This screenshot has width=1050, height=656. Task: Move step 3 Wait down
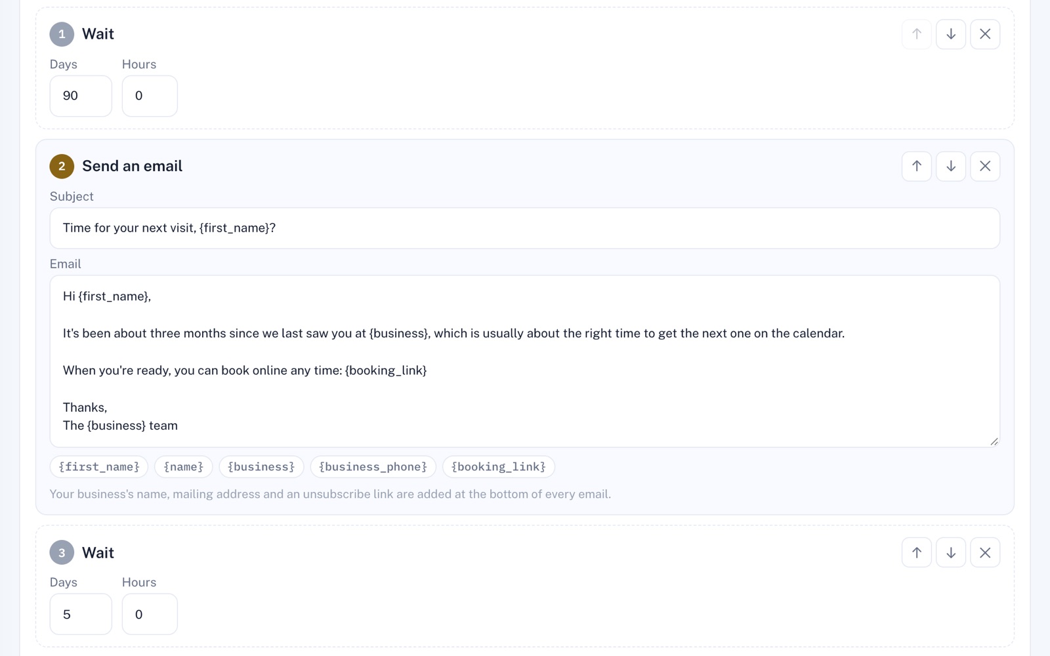click(x=951, y=552)
